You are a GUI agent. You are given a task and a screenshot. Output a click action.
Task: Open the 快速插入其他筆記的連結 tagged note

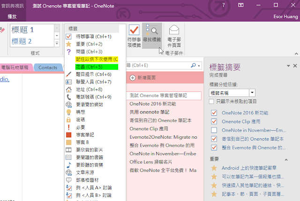(x=253, y=185)
